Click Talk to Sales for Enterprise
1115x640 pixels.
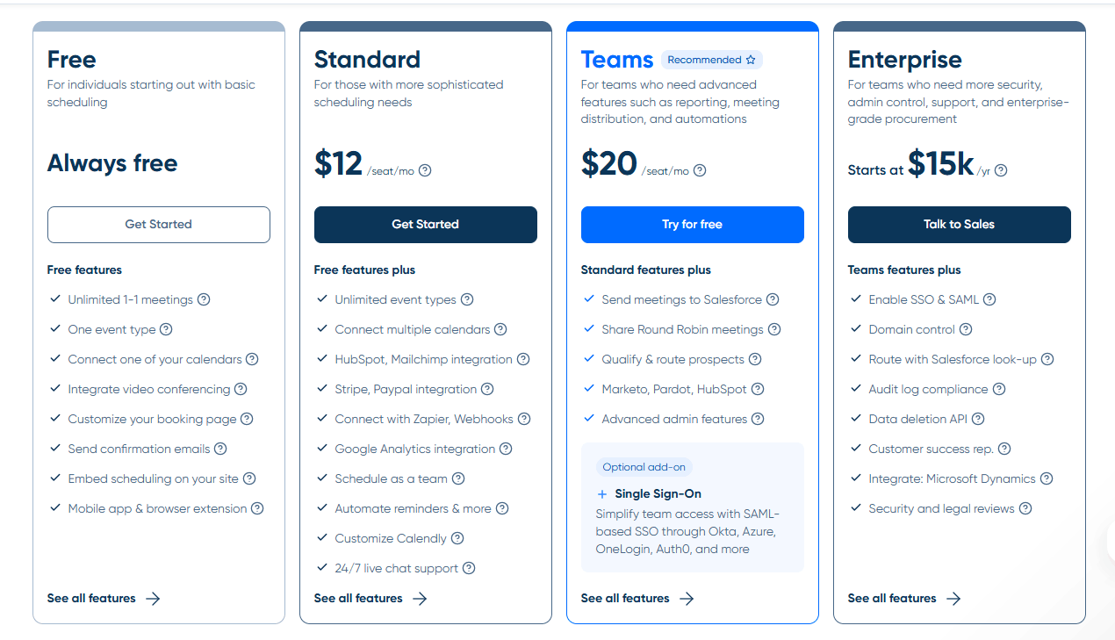pos(959,225)
